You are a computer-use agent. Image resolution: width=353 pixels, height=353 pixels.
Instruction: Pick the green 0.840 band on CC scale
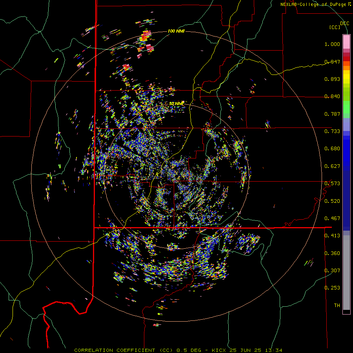[346, 94]
